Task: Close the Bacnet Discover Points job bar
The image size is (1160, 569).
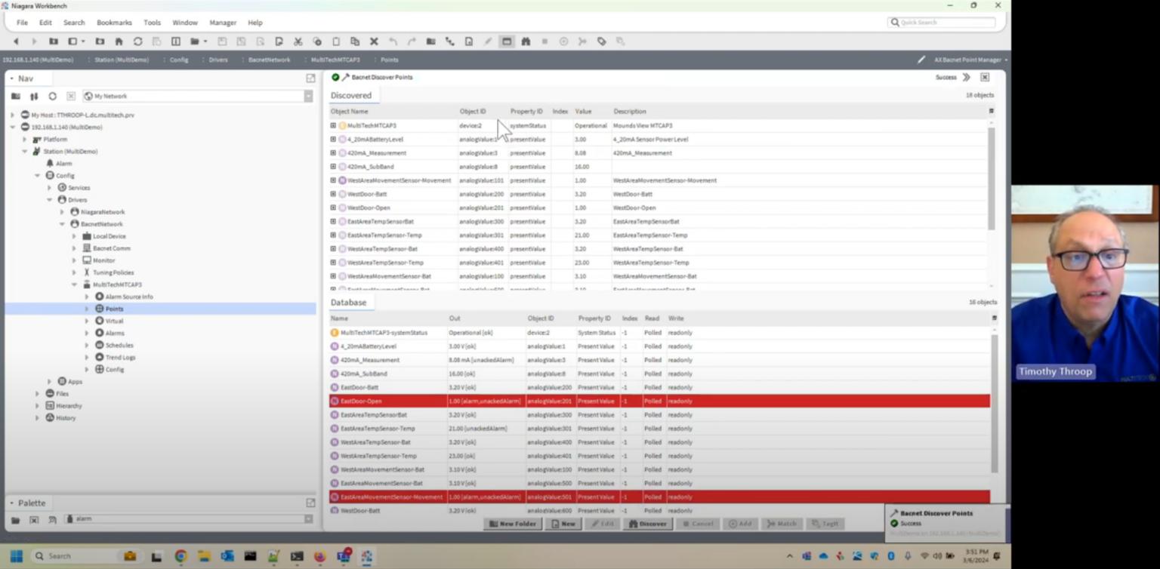Action: [x=985, y=77]
